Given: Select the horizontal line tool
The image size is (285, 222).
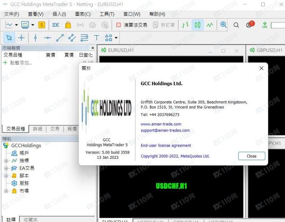Looking at the screenshot, I should click(x=48, y=38).
